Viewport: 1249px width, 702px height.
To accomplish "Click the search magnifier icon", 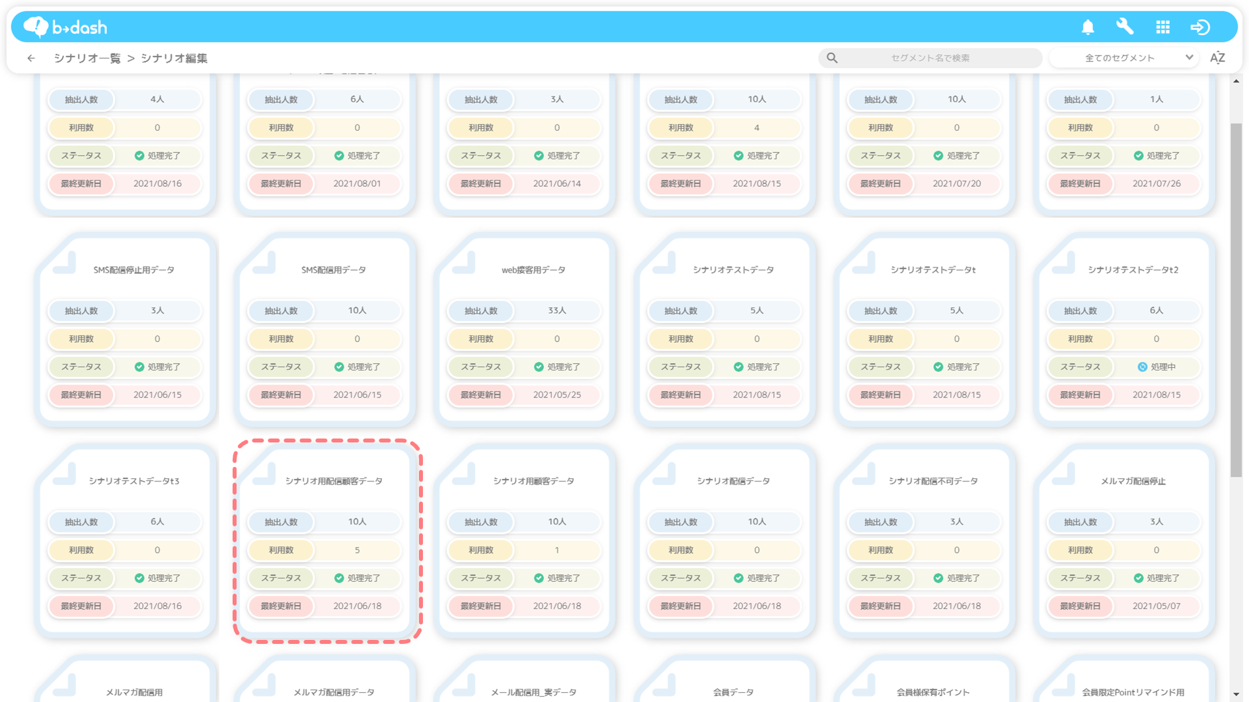I will [x=832, y=58].
